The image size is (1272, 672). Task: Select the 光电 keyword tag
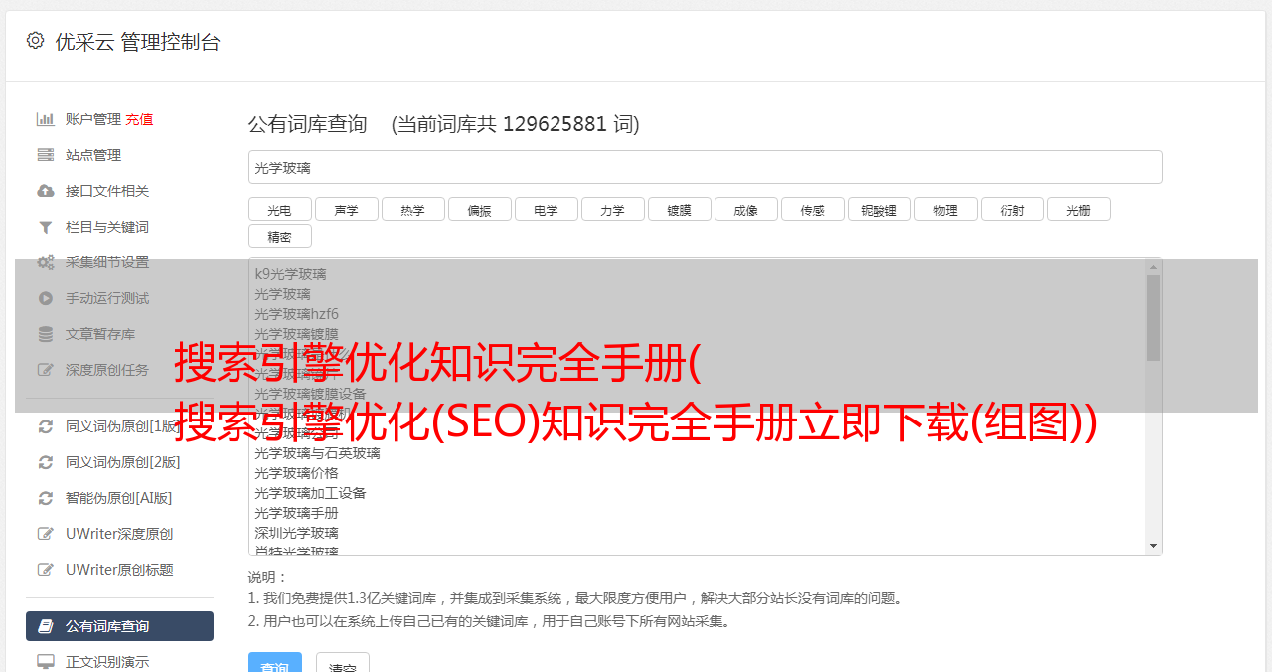(280, 209)
